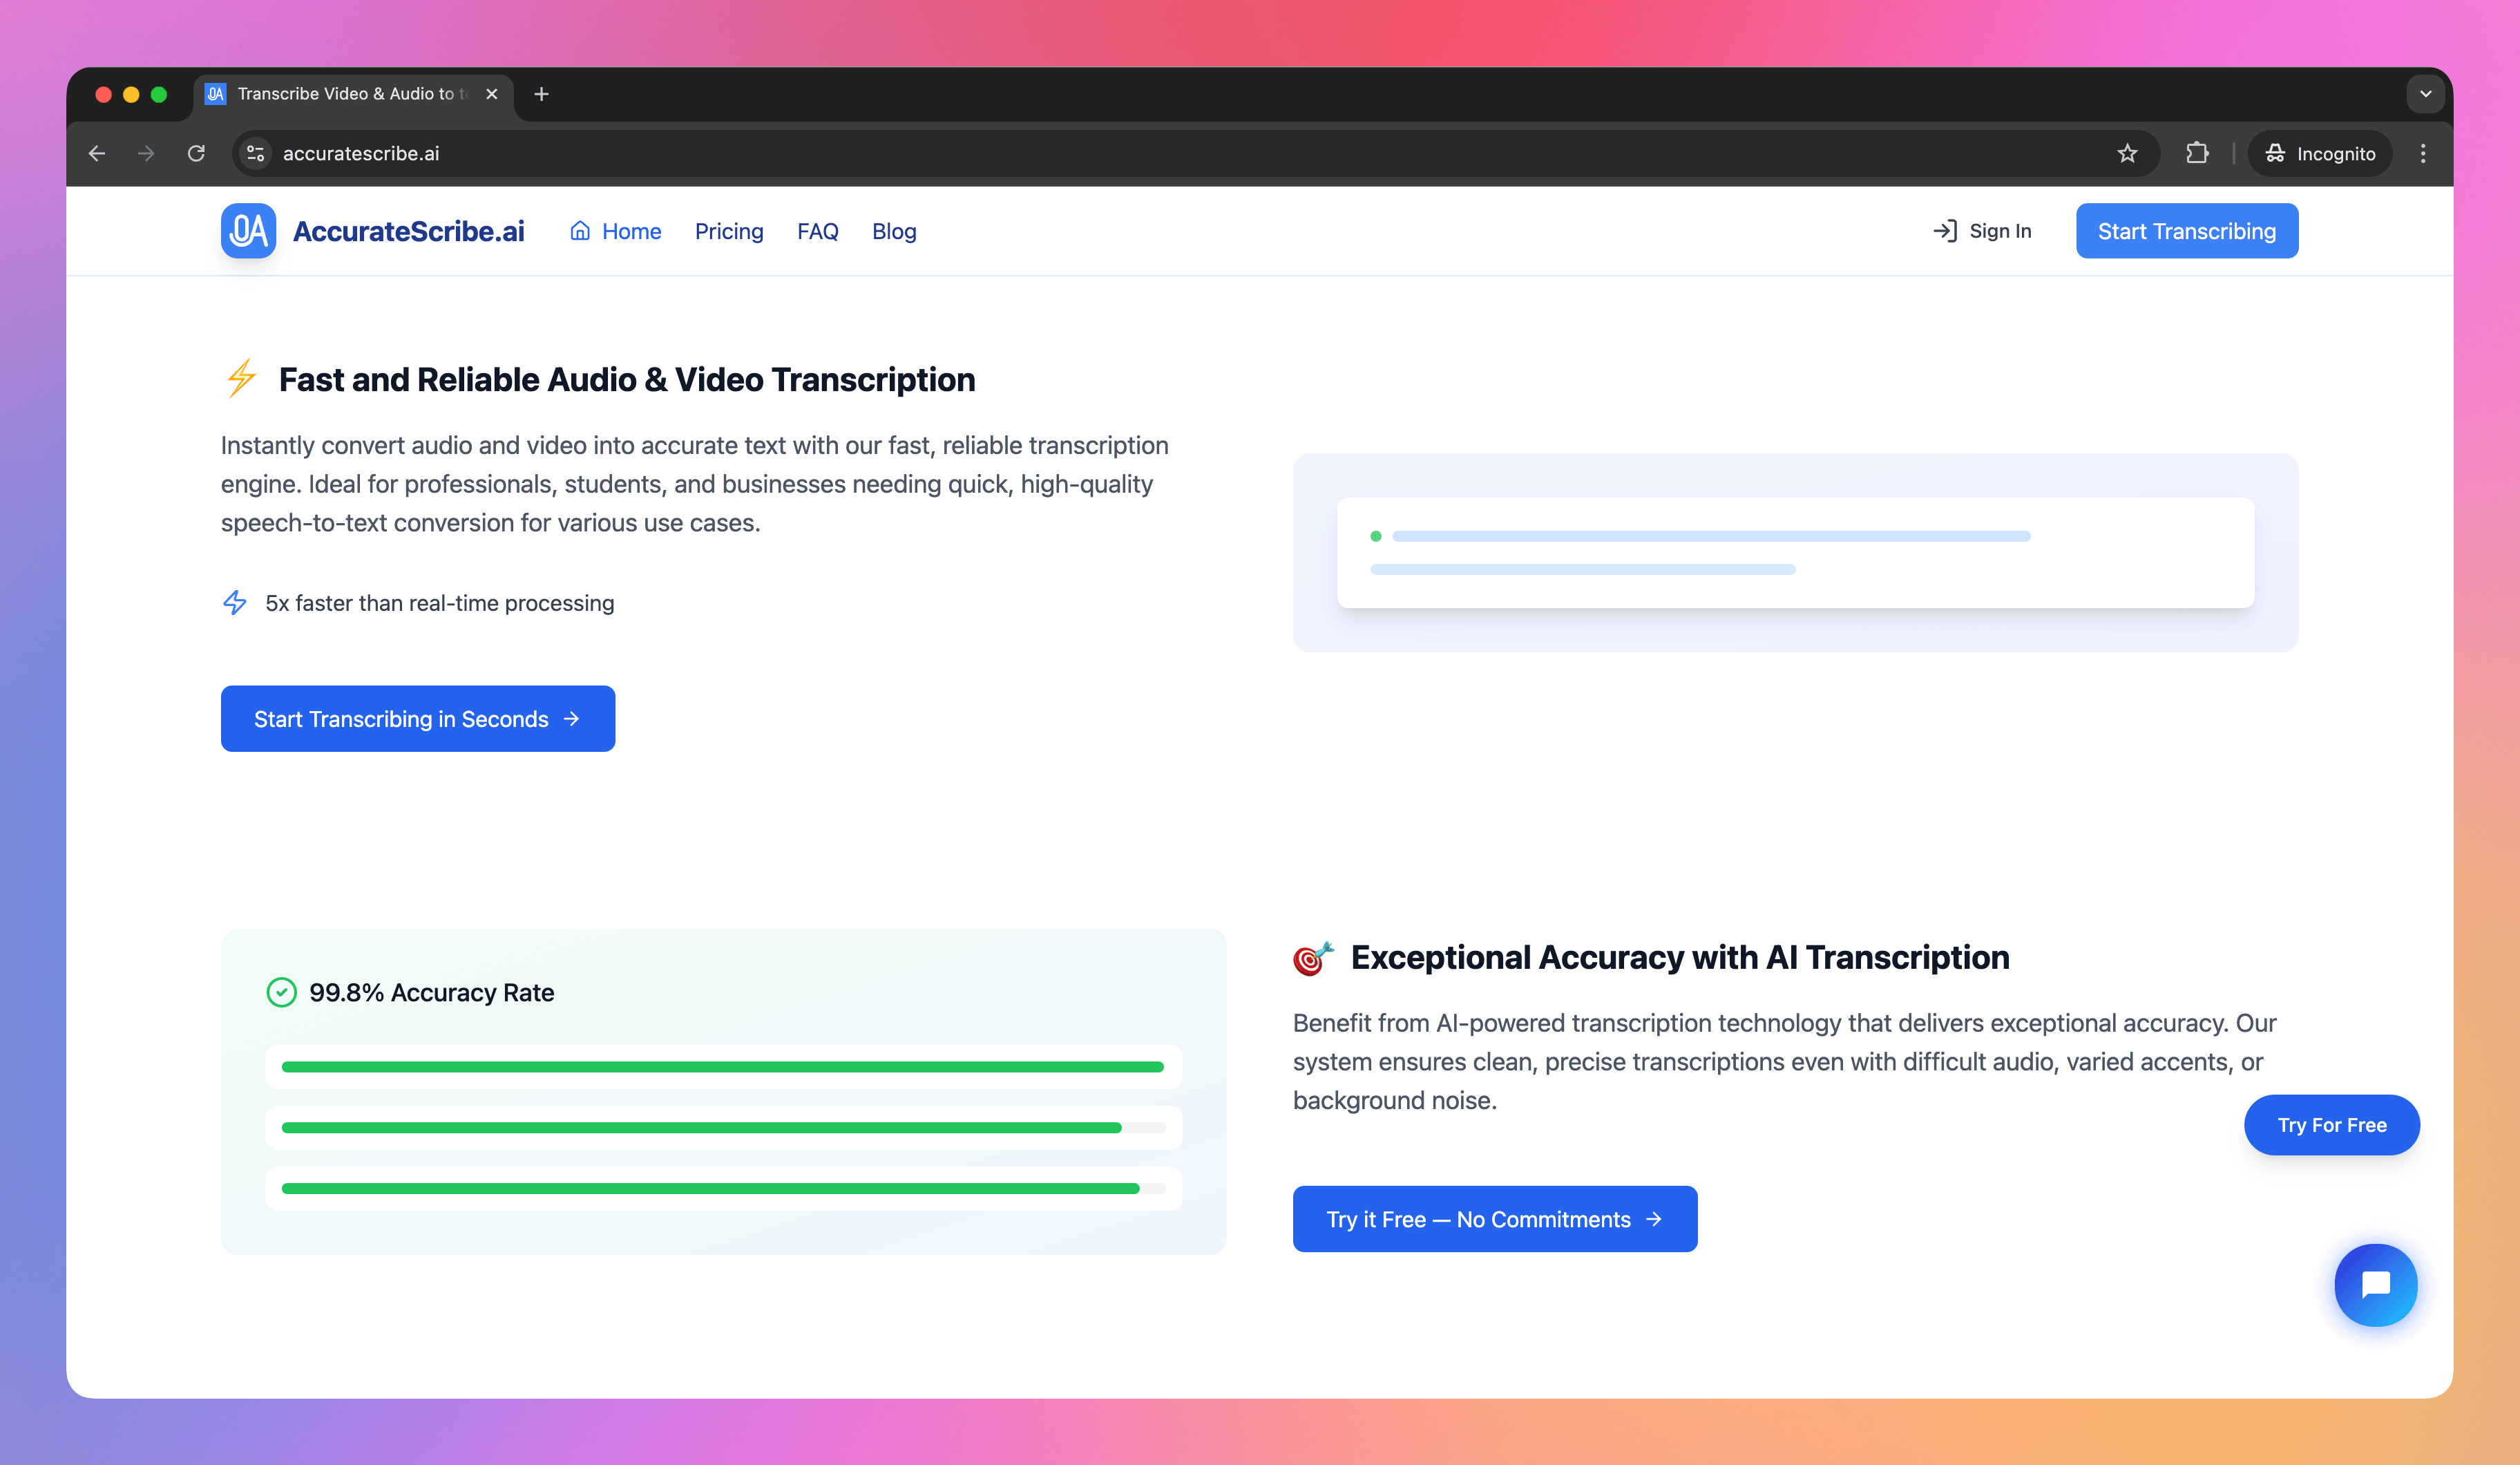The width and height of the screenshot is (2520, 1465).
Task: Click the target dart icon by Exceptional Accuracy
Action: [1313, 958]
